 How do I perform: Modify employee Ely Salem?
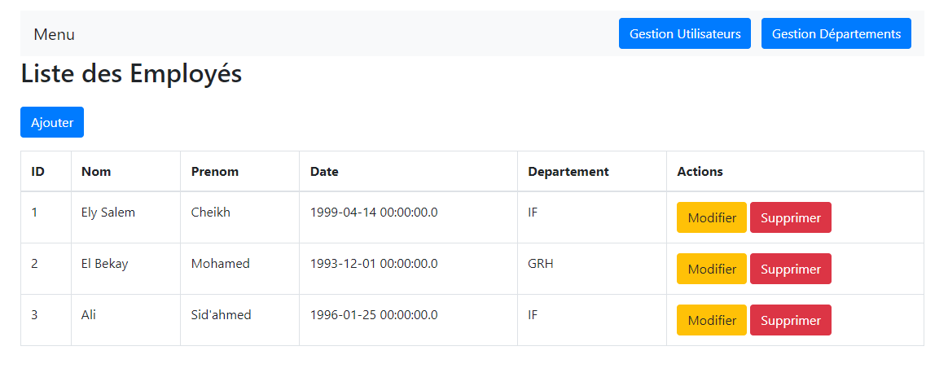click(x=711, y=218)
